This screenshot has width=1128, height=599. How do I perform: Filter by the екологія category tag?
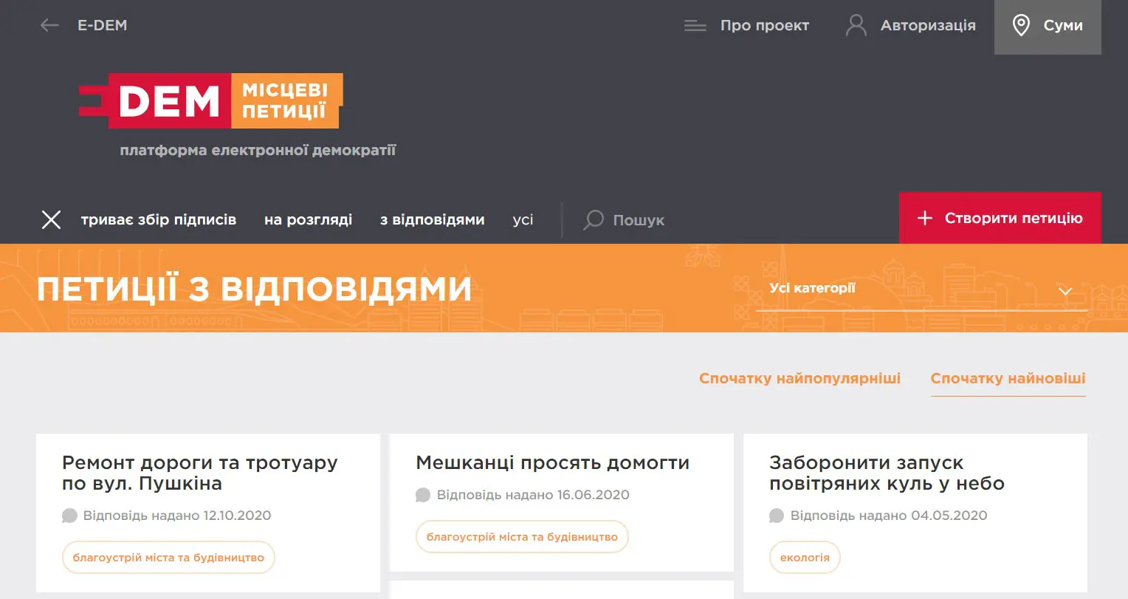[x=805, y=558]
